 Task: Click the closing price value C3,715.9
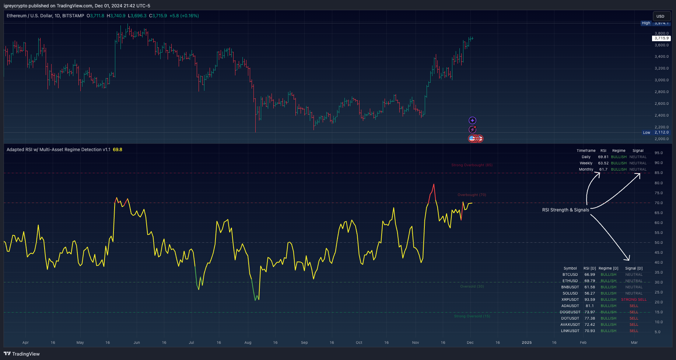(x=158, y=16)
